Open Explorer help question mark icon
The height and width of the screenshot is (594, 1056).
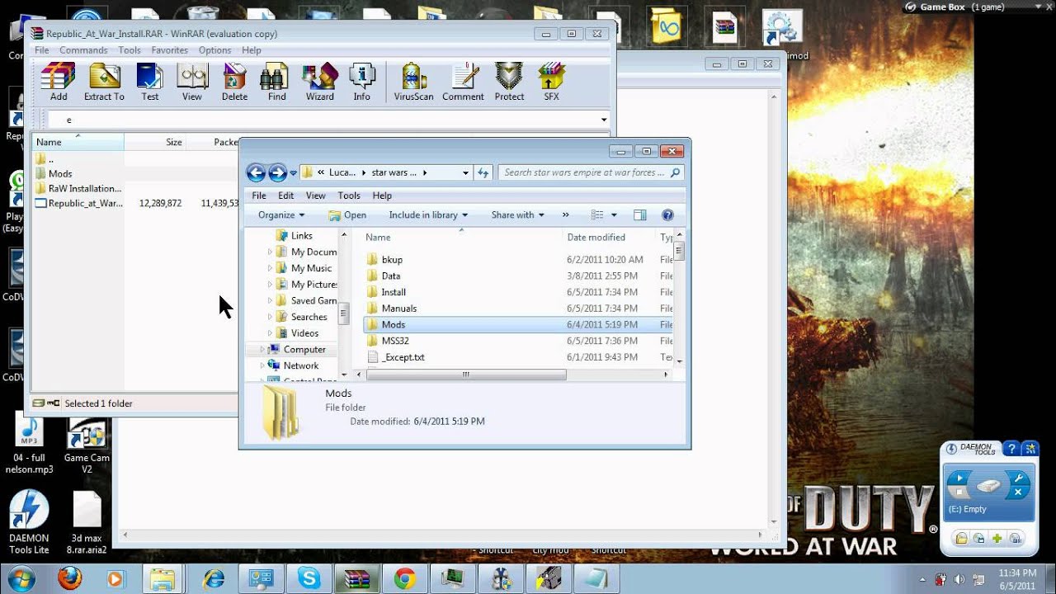pos(668,215)
